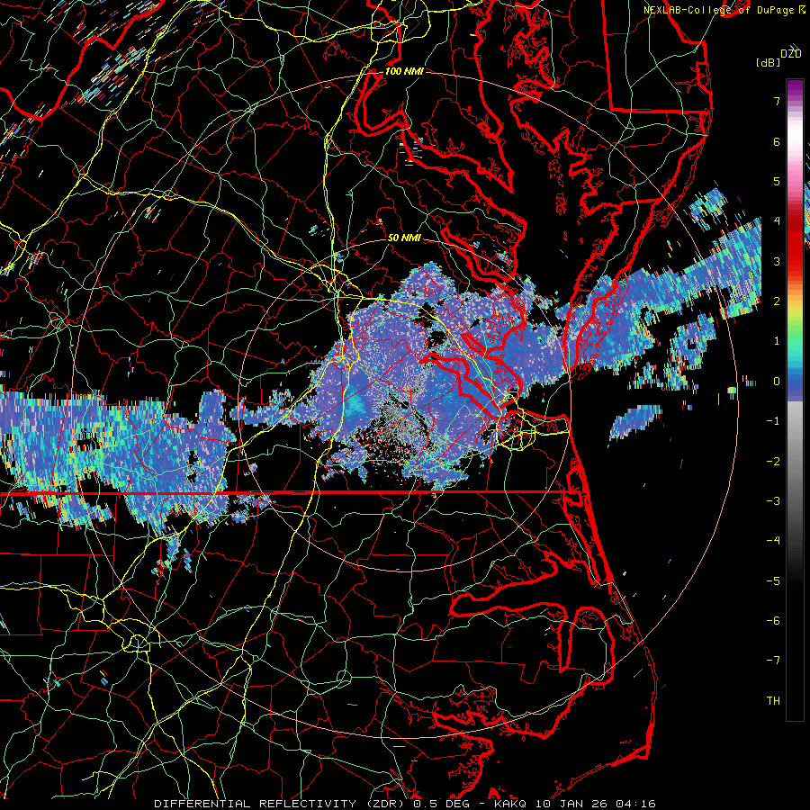Screen dimensions: 810x810
Task: Click the '50 NMI' range ring label
Action: click(x=404, y=238)
